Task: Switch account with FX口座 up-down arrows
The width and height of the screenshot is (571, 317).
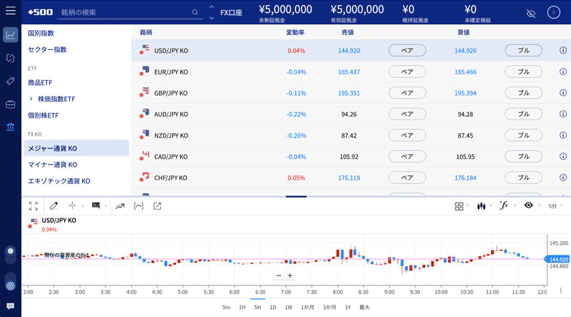Action: point(212,12)
